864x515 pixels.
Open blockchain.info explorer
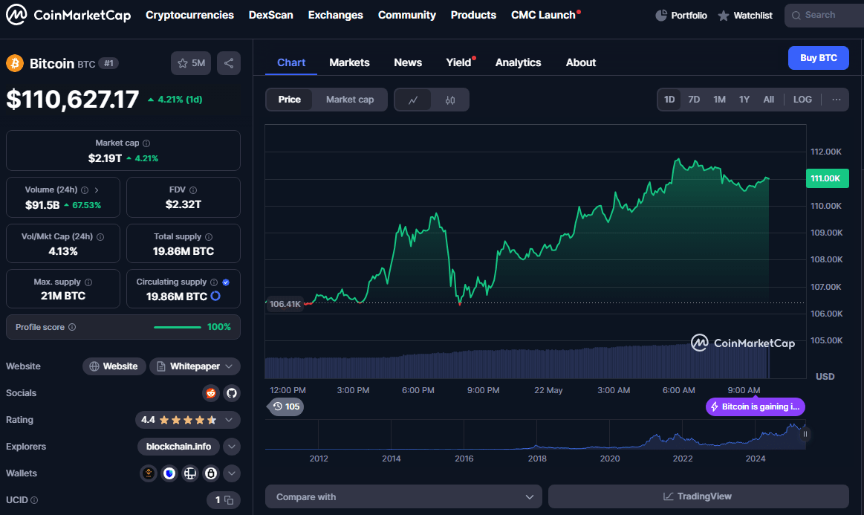(178, 447)
